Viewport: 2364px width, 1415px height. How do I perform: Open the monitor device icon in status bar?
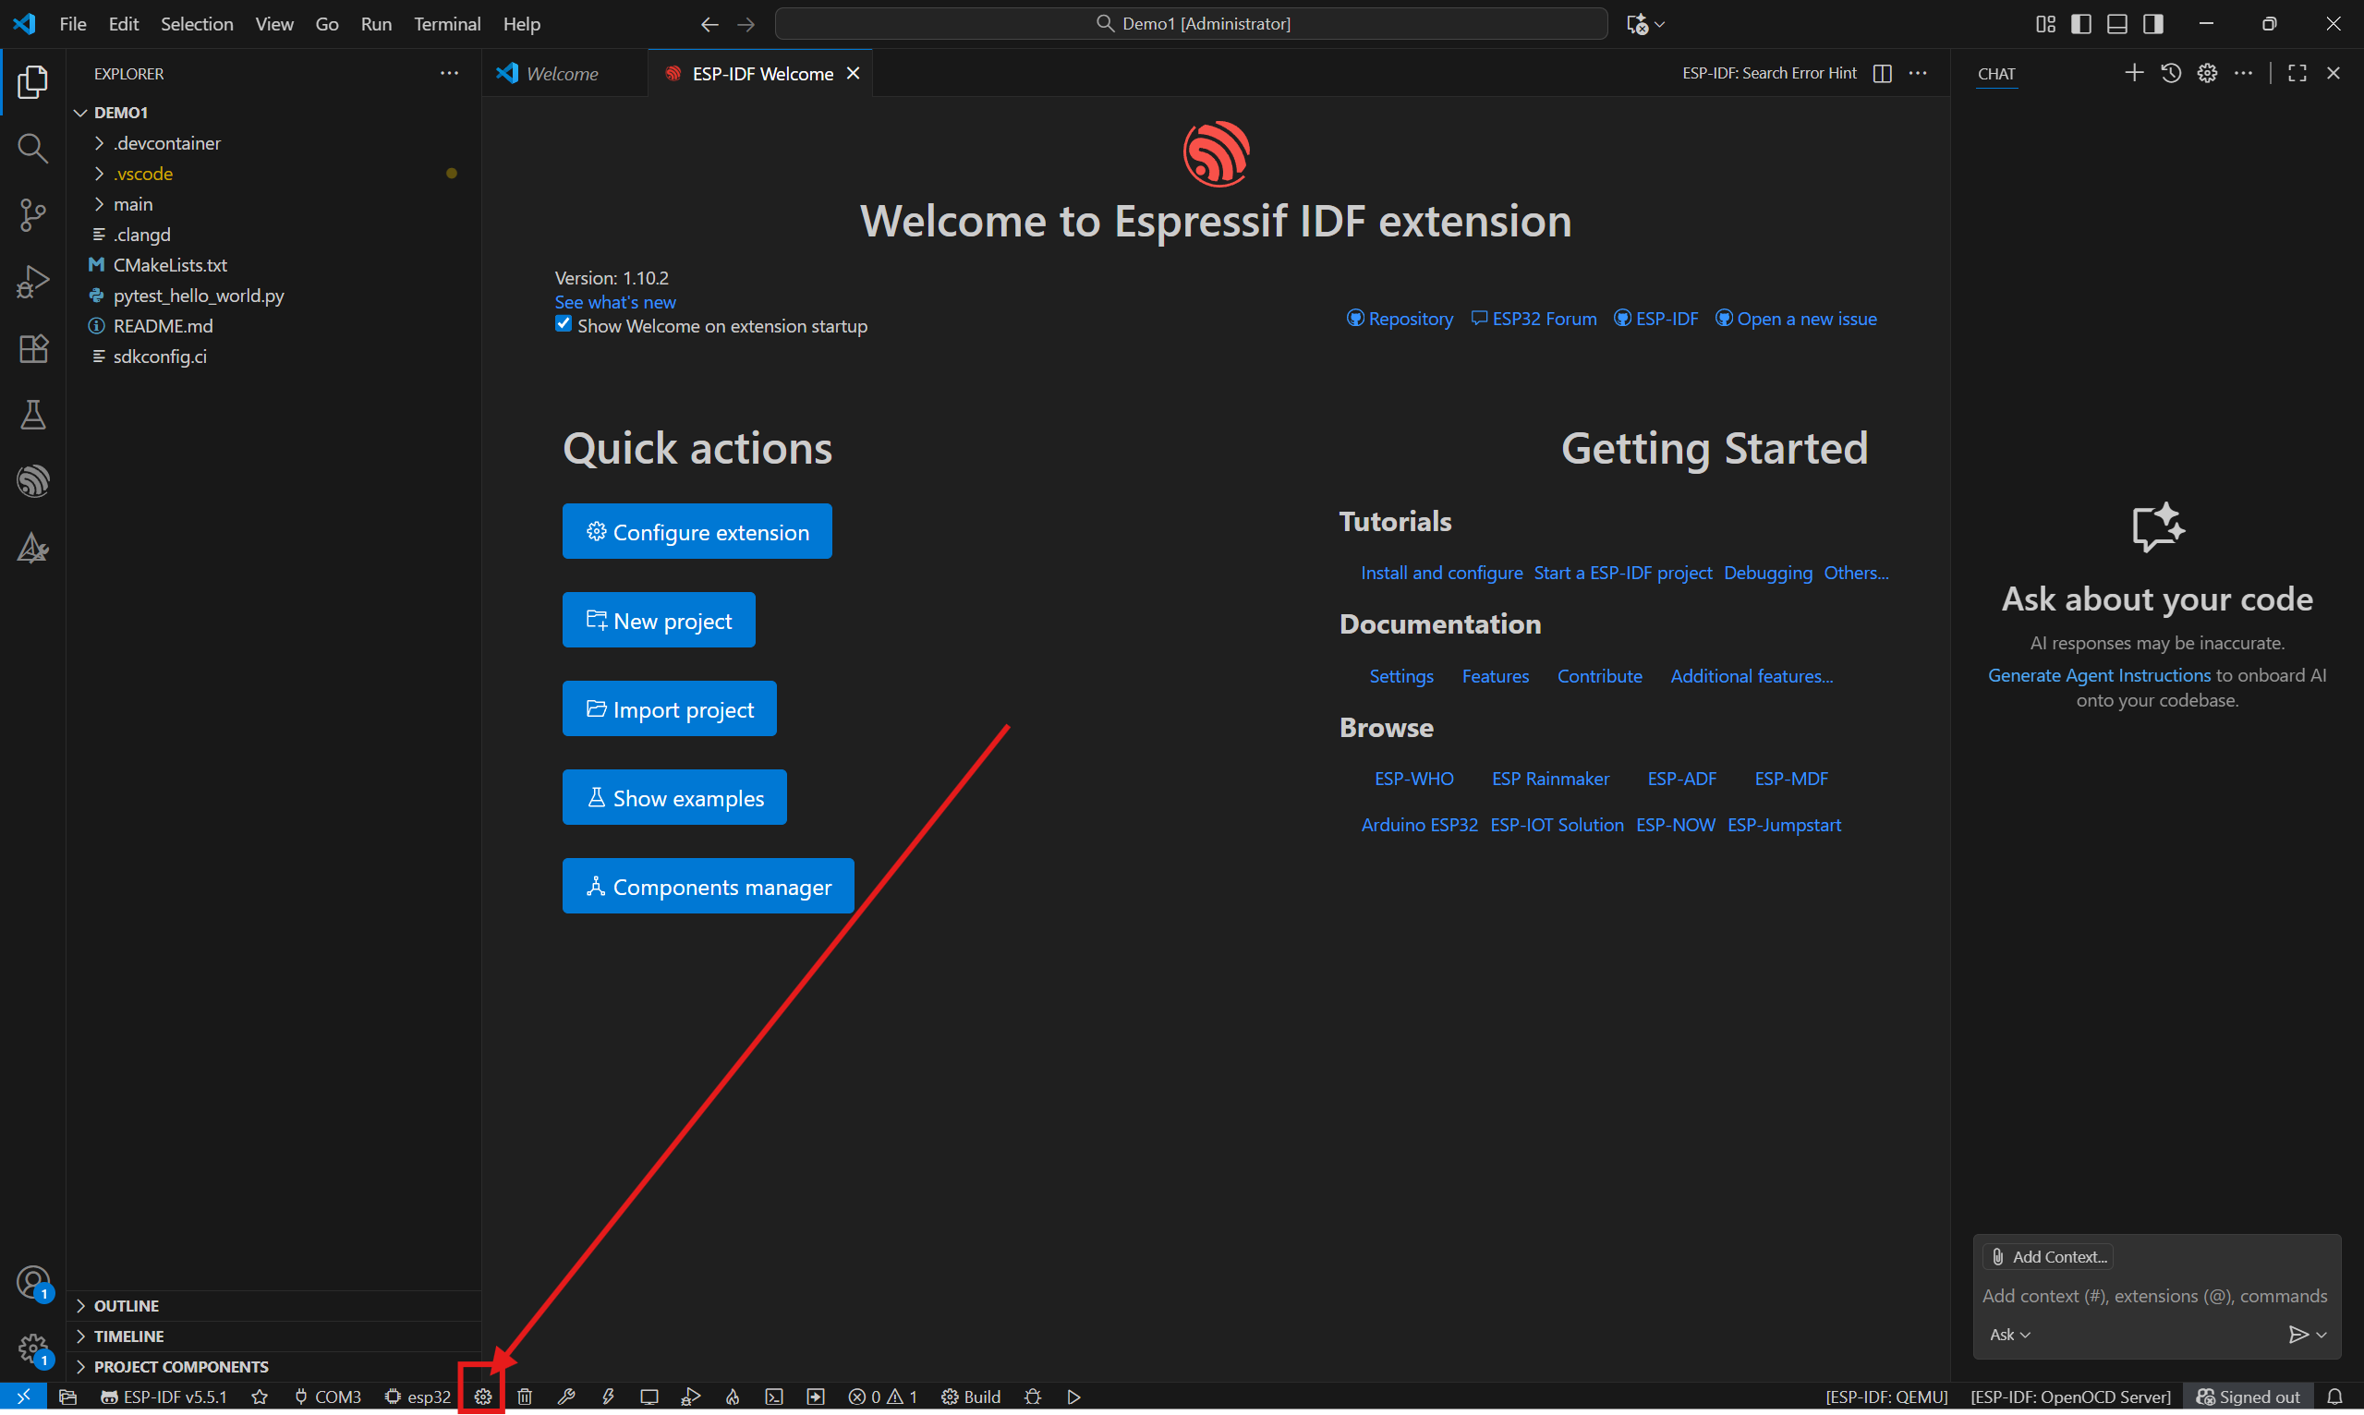coord(649,1396)
